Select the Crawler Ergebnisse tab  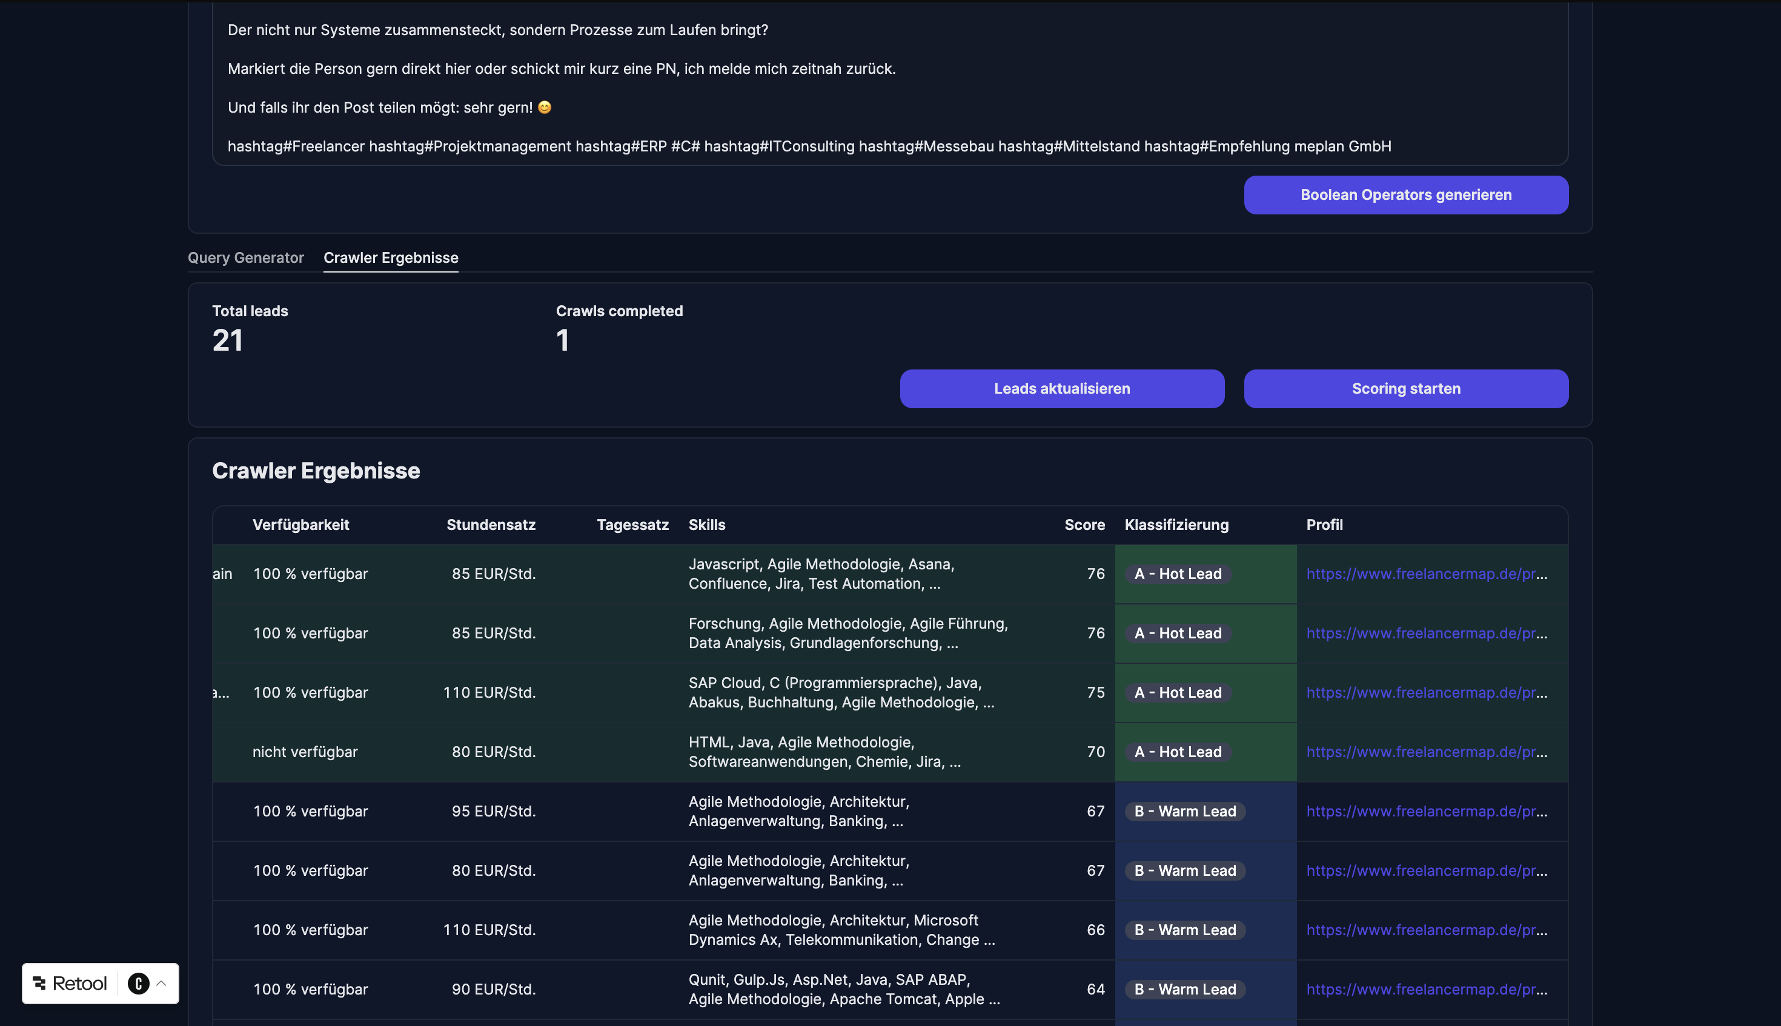pos(391,257)
